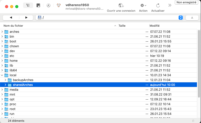Show hidden toolbar items via double chevron
The image size is (201, 123).
pyautogui.click(x=170, y=5)
